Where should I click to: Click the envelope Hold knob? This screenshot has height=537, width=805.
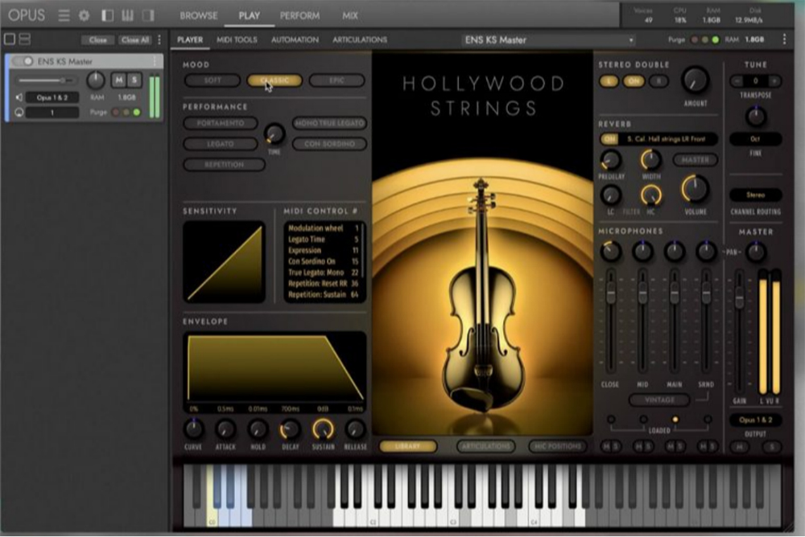tap(258, 428)
